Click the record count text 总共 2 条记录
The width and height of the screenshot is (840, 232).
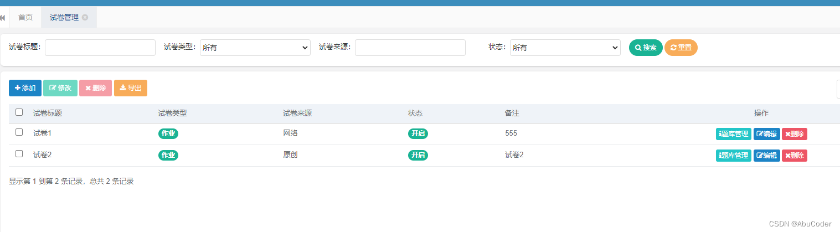[112, 181]
